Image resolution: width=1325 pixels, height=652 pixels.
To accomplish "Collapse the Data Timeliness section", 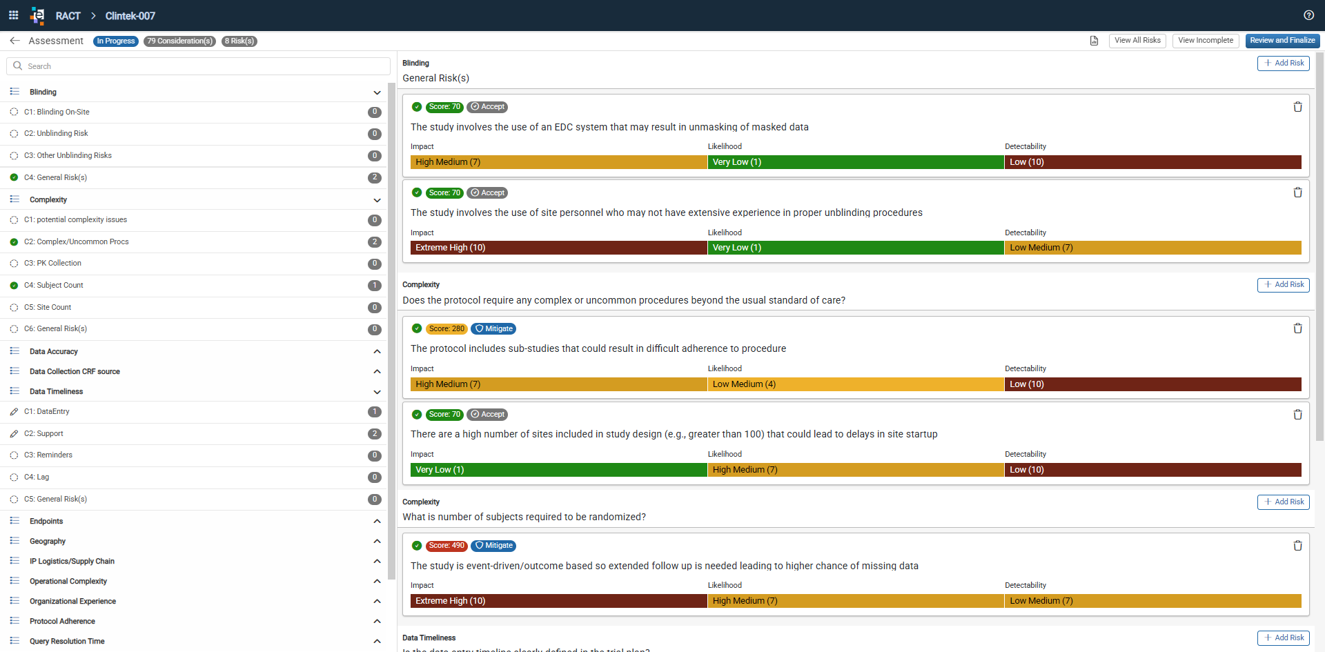I will (x=377, y=392).
